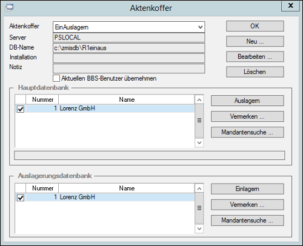
Task: Open Bearbeiten ... button
Action: pyautogui.click(x=255, y=56)
